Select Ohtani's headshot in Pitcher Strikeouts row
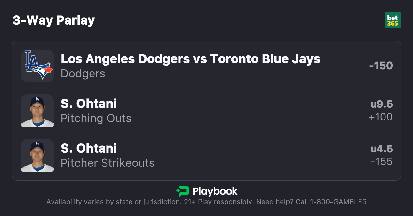Viewport: 413px width, 216px height. click(x=37, y=155)
